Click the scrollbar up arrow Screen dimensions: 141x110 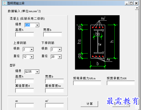point(137,8)
